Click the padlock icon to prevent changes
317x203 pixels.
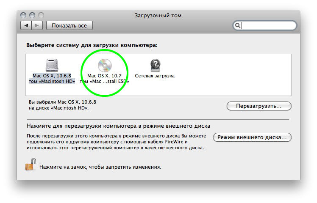31,165
